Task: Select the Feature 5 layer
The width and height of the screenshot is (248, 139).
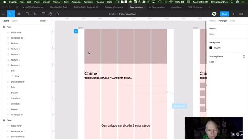Action: tap(15, 65)
